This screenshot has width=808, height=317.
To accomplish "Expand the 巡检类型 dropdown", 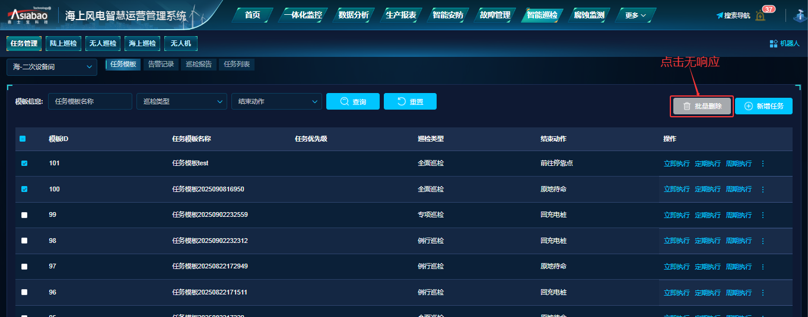I will 182,101.
